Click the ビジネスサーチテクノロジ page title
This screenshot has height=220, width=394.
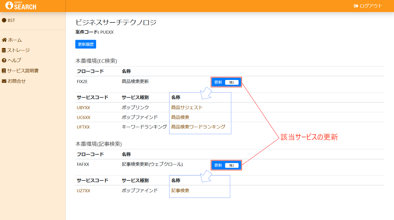pyautogui.click(x=116, y=22)
